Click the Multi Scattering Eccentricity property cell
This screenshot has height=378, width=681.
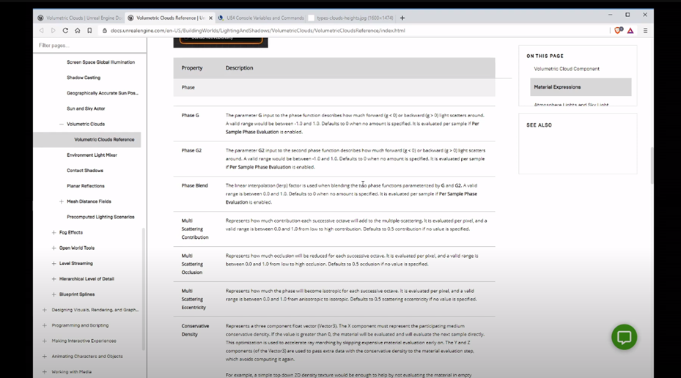(194, 299)
